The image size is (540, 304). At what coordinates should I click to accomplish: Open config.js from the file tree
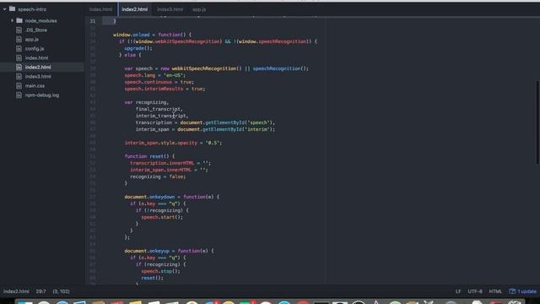(35, 49)
